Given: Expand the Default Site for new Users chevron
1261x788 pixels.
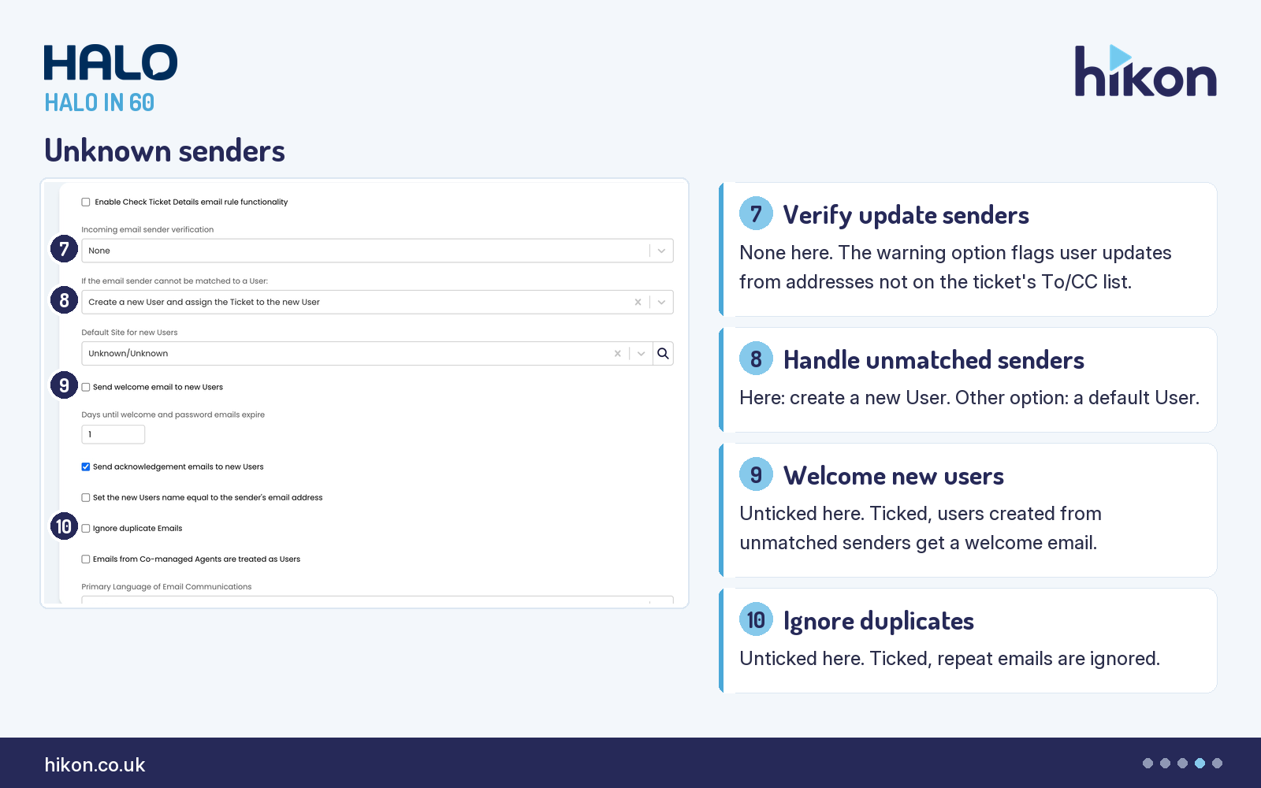Looking at the screenshot, I should [642, 353].
